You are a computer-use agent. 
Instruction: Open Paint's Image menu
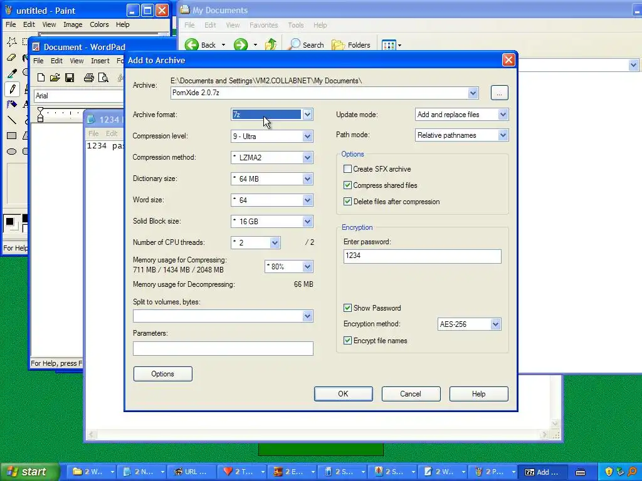click(x=73, y=24)
